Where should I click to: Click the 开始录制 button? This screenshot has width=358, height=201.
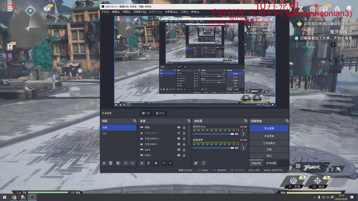(269, 136)
